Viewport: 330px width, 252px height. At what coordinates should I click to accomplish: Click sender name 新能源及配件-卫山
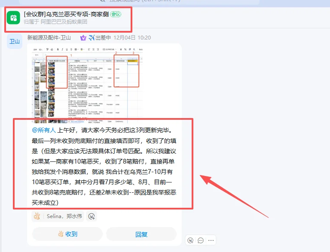pos(49,38)
